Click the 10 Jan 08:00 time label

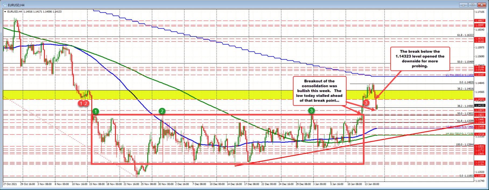(x=355, y=184)
